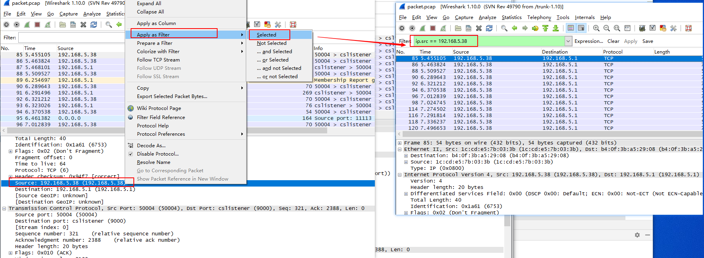Go forward green arrow in right window toolbar
The height and width of the screenshot is (258, 704).
tap(525, 28)
